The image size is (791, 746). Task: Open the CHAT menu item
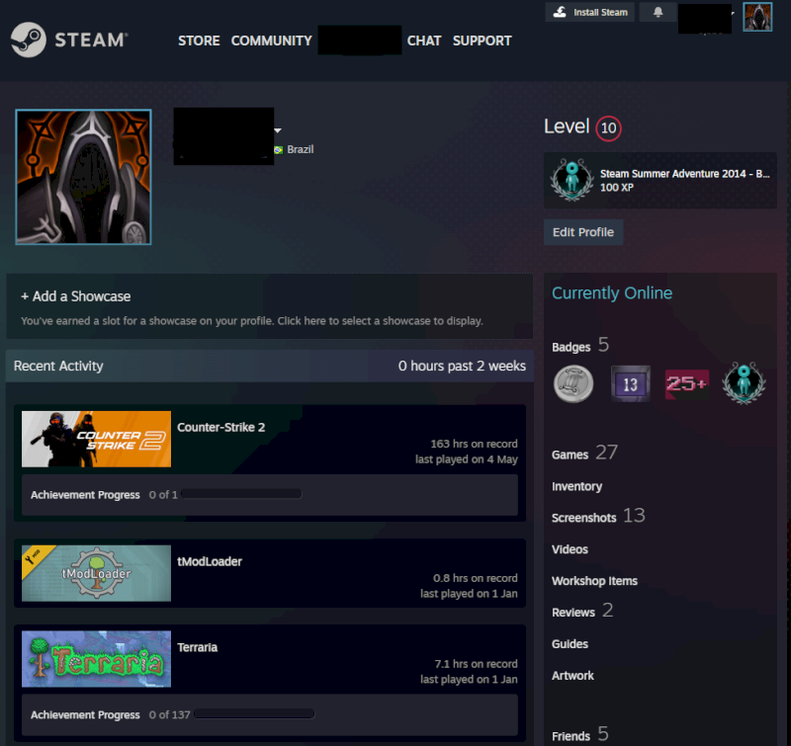coord(424,41)
